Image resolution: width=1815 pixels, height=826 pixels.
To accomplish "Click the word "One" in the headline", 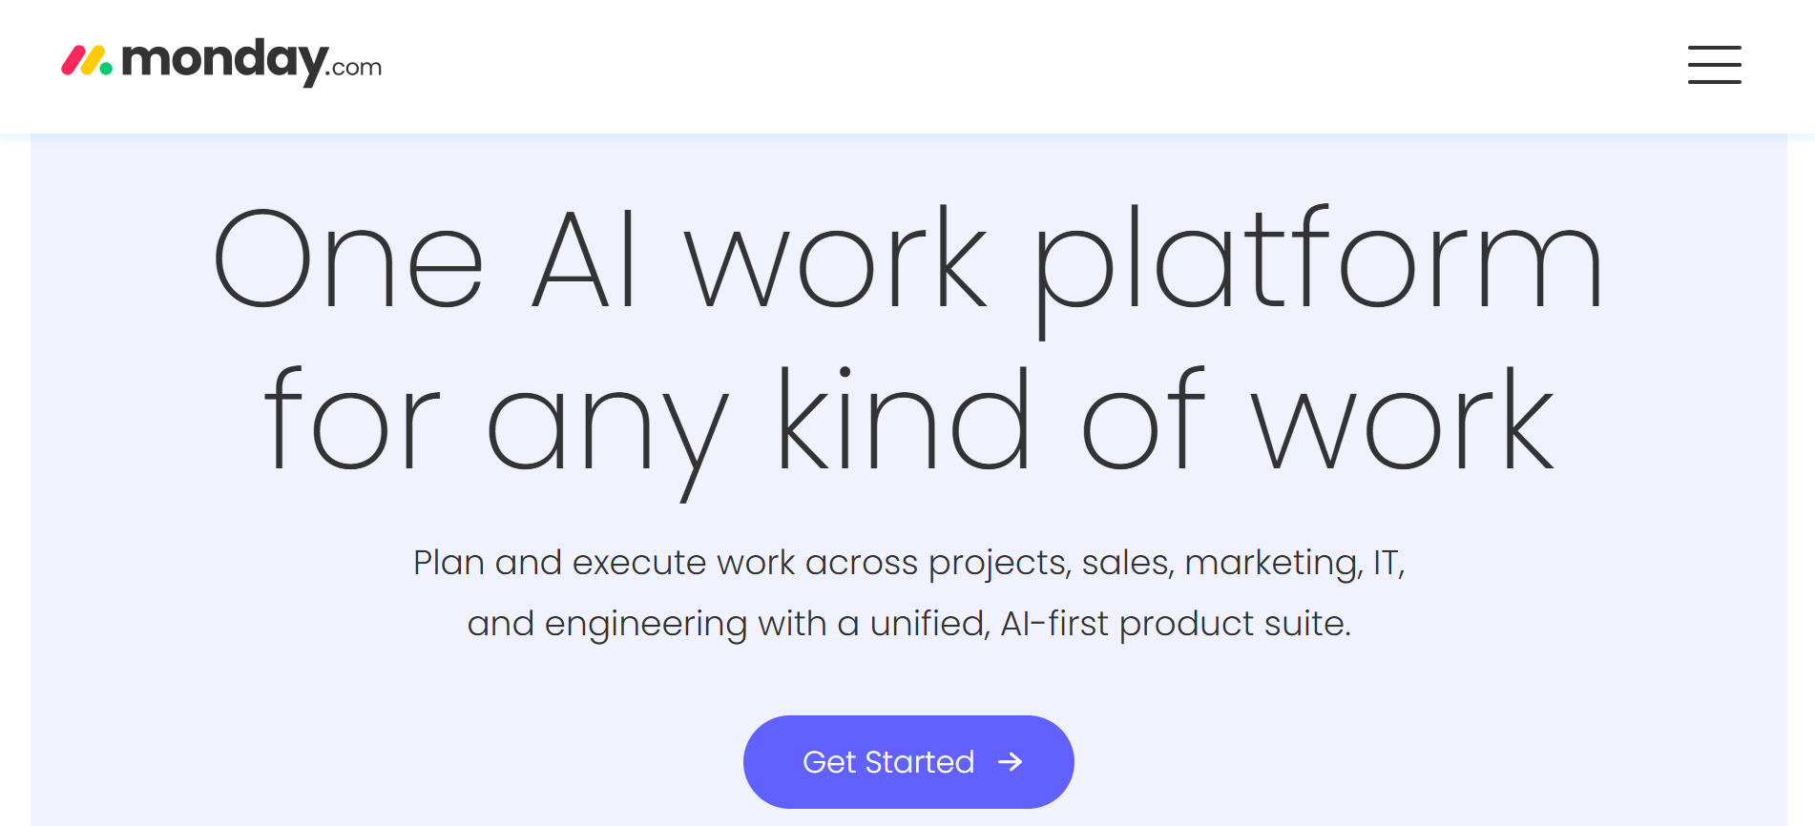I will point(348,259).
